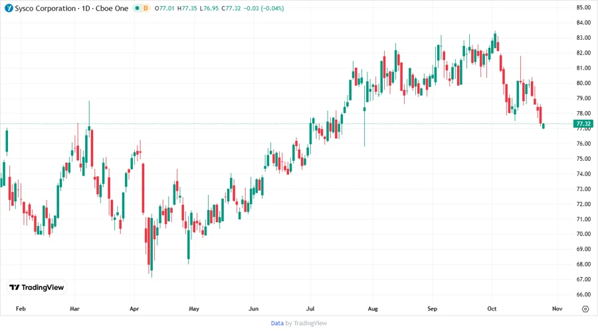Screen dimensions: 598x331
Task: Select the current price label 77.32
Action: [x=583, y=124]
